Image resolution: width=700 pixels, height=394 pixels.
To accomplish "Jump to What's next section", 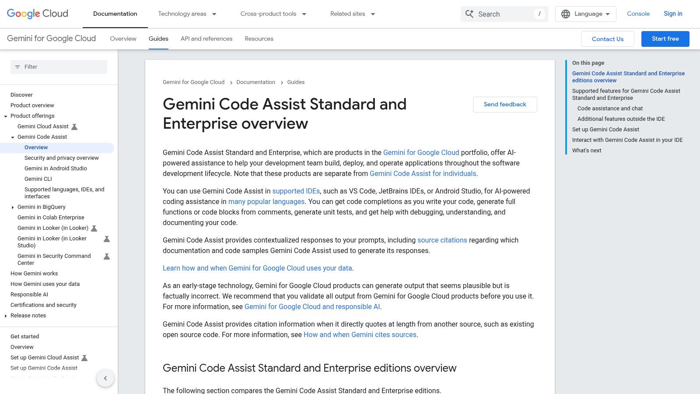I will [587, 151].
